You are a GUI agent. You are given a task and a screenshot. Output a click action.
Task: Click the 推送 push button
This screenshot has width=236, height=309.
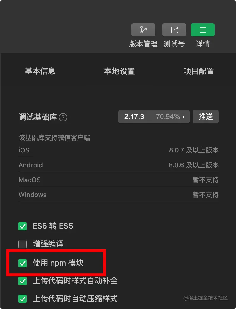coord(205,117)
